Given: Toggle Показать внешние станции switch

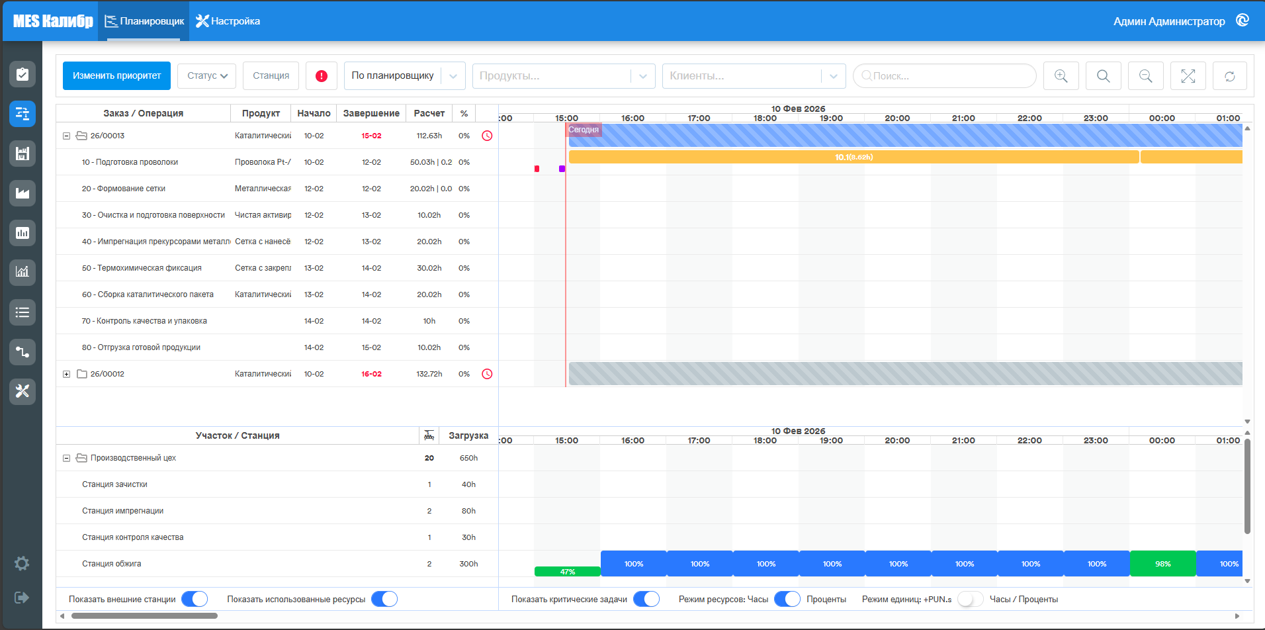Looking at the screenshot, I should [195, 599].
